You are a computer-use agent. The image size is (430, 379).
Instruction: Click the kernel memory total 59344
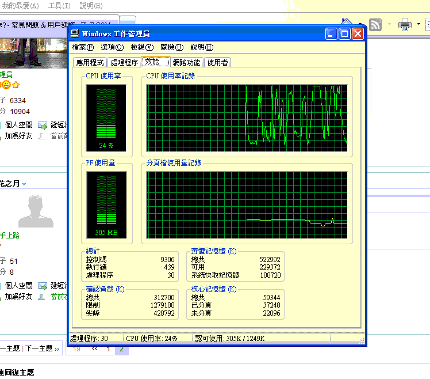(x=271, y=298)
